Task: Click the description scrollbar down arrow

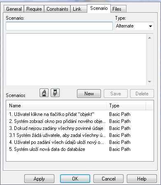Action: 149,82
